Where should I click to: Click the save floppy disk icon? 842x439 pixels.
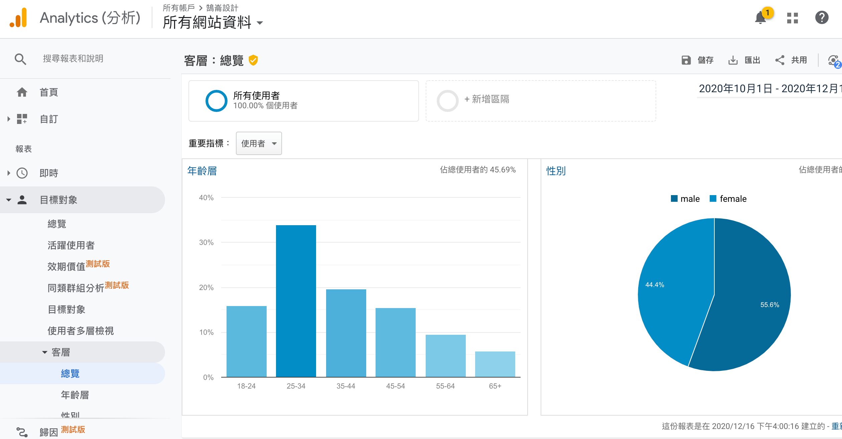coord(686,60)
